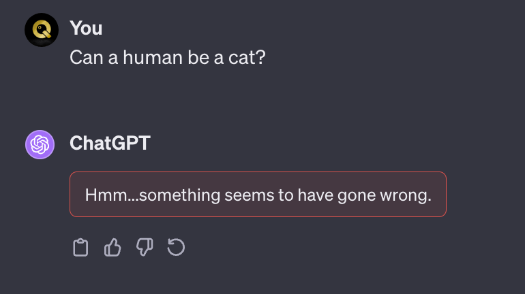This screenshot has height=294, width=525.
Task: Click "Hmm" at the start of the error
Action: (100, 195)
